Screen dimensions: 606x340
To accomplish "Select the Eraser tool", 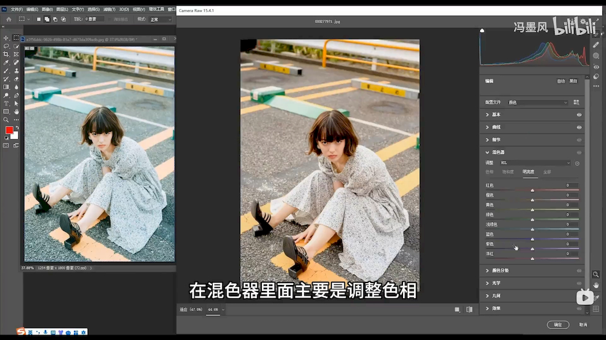I will coord(16,79).
